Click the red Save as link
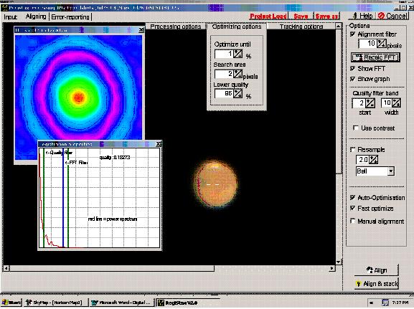The image size is (414, 309). coord(327,16)
